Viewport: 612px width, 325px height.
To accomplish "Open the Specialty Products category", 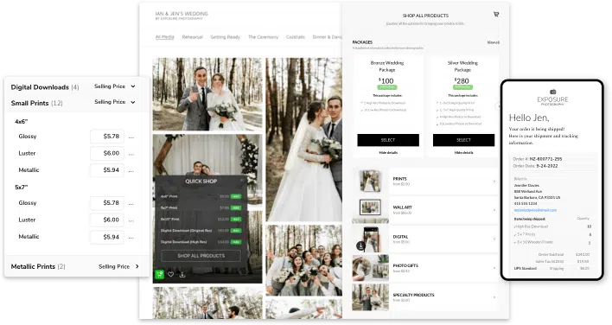I will click(x=444, y=297).
